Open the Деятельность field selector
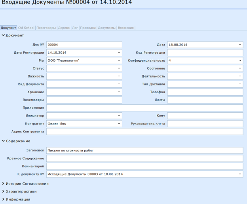This screenshot has width=247, height=204. coord(240,76)
